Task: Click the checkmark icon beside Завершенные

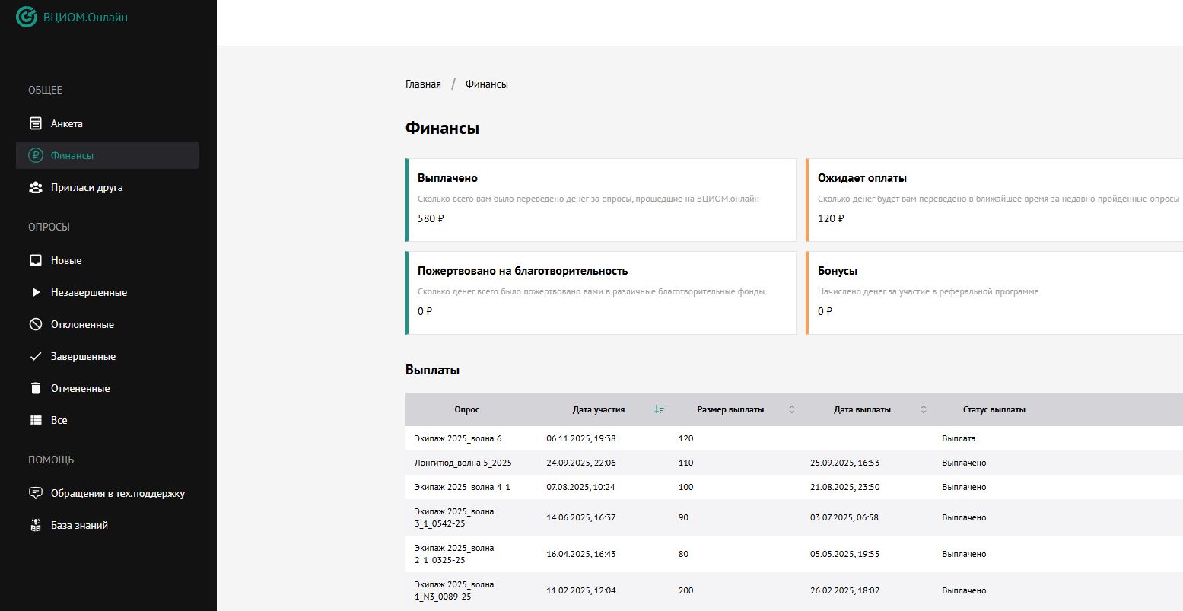Action: pos(35,356)
